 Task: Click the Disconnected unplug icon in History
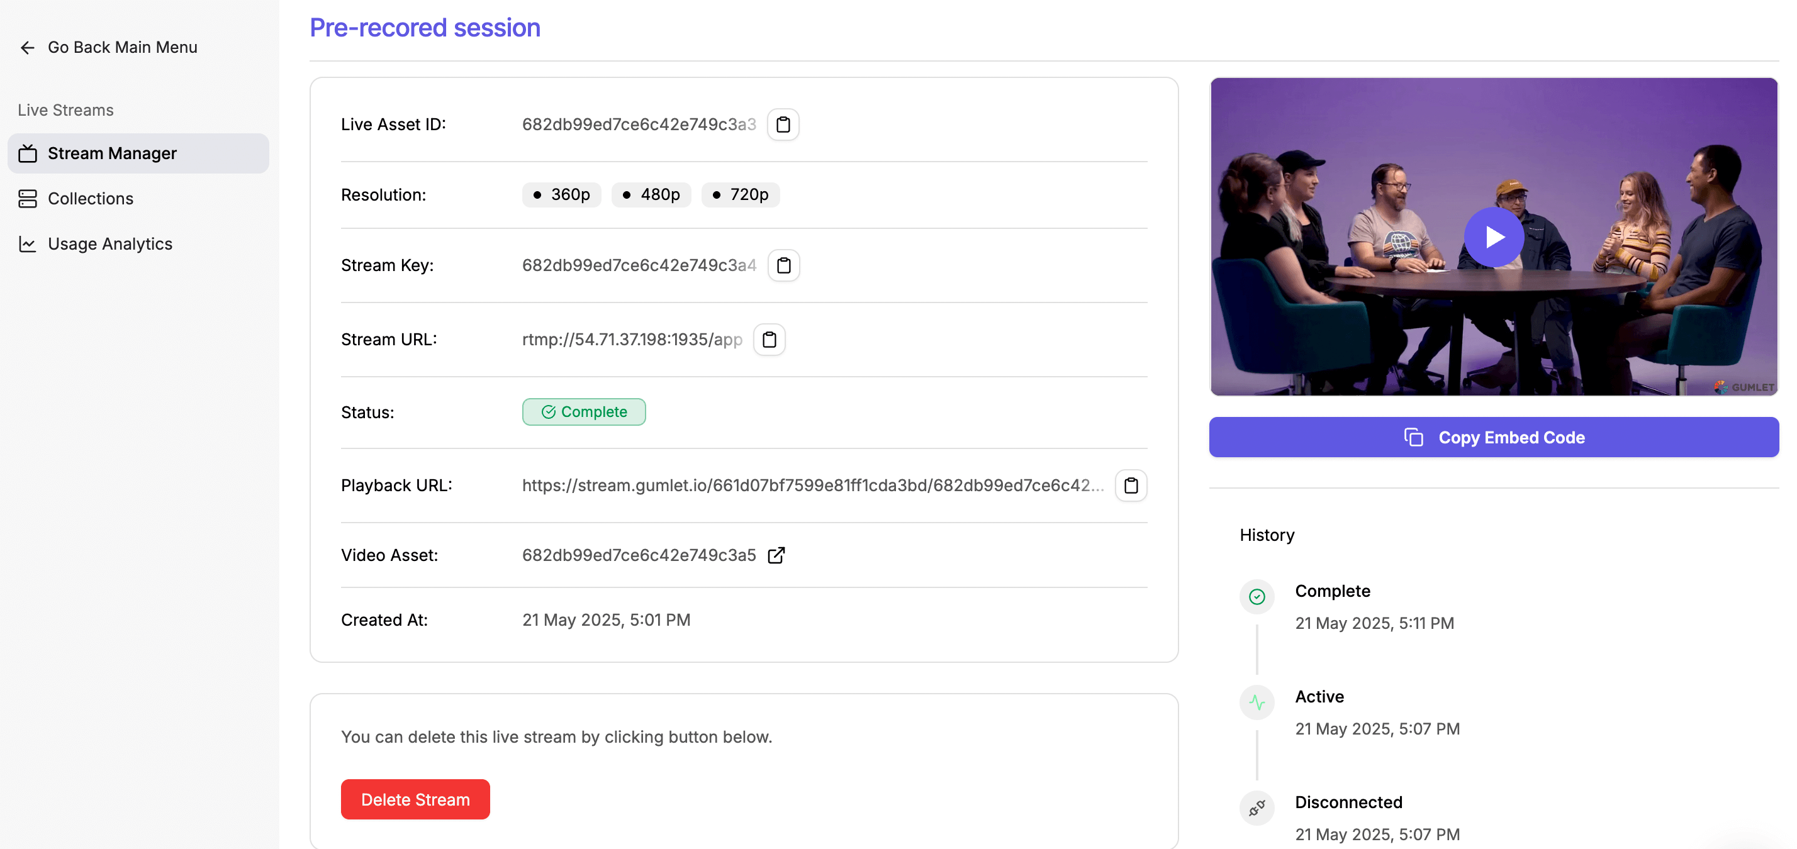1257,808
